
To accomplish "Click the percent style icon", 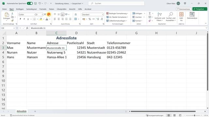I will 89,19.
